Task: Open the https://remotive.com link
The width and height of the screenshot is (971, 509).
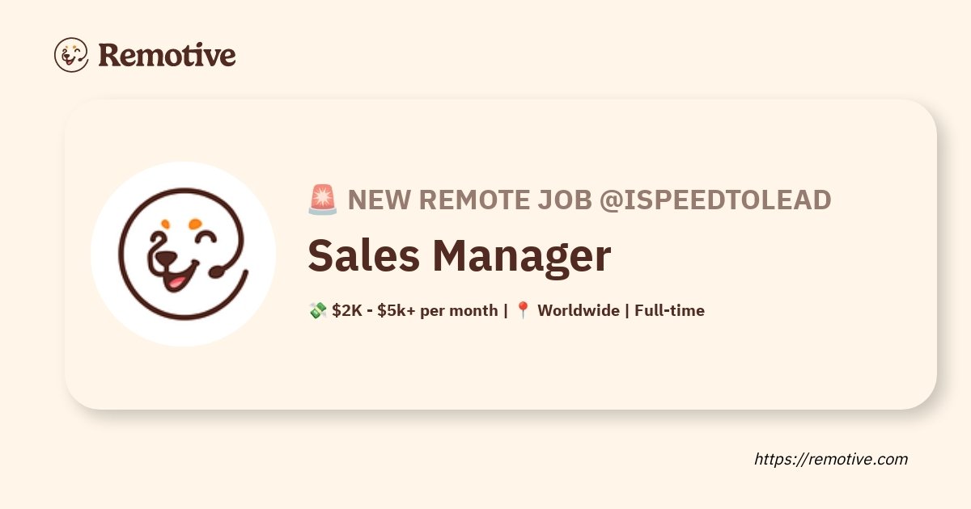Action: pos(831,459)
